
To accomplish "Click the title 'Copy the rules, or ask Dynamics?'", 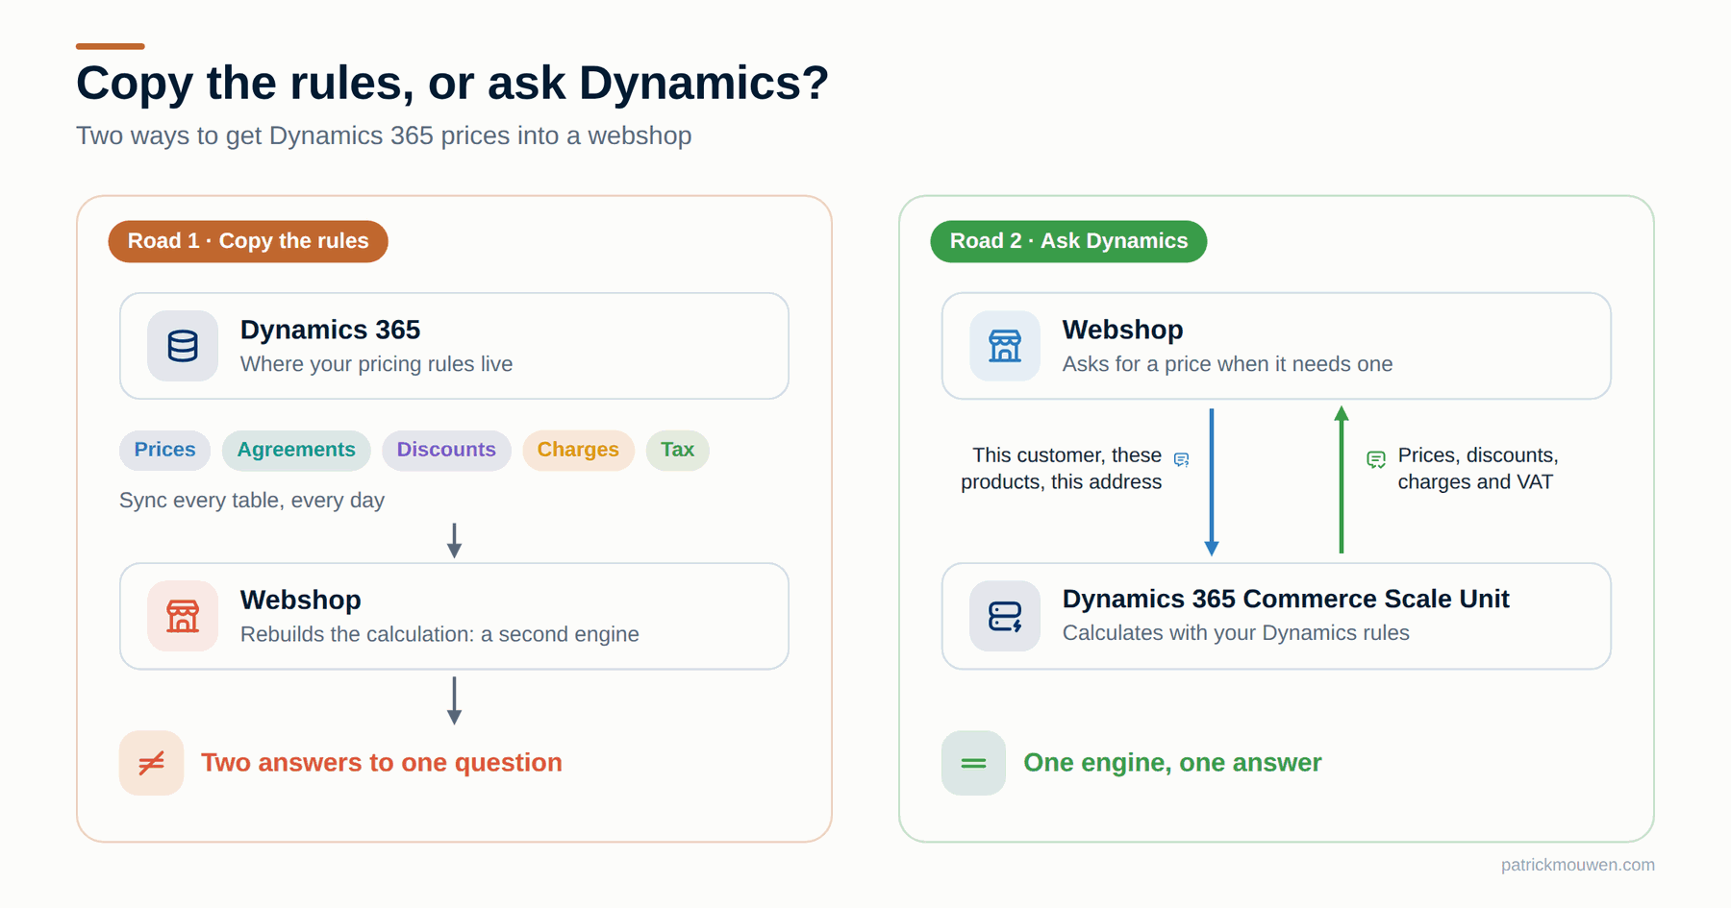I will (x=452, y=83).
